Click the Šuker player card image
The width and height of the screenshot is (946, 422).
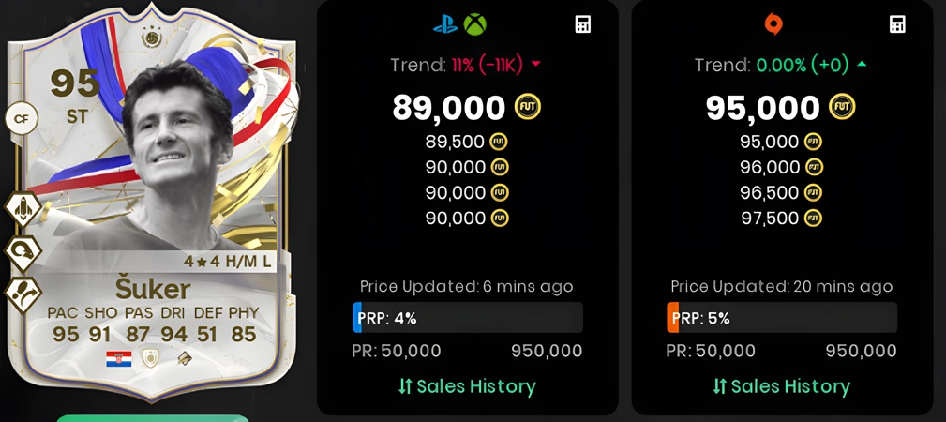(x=151, y=203)
